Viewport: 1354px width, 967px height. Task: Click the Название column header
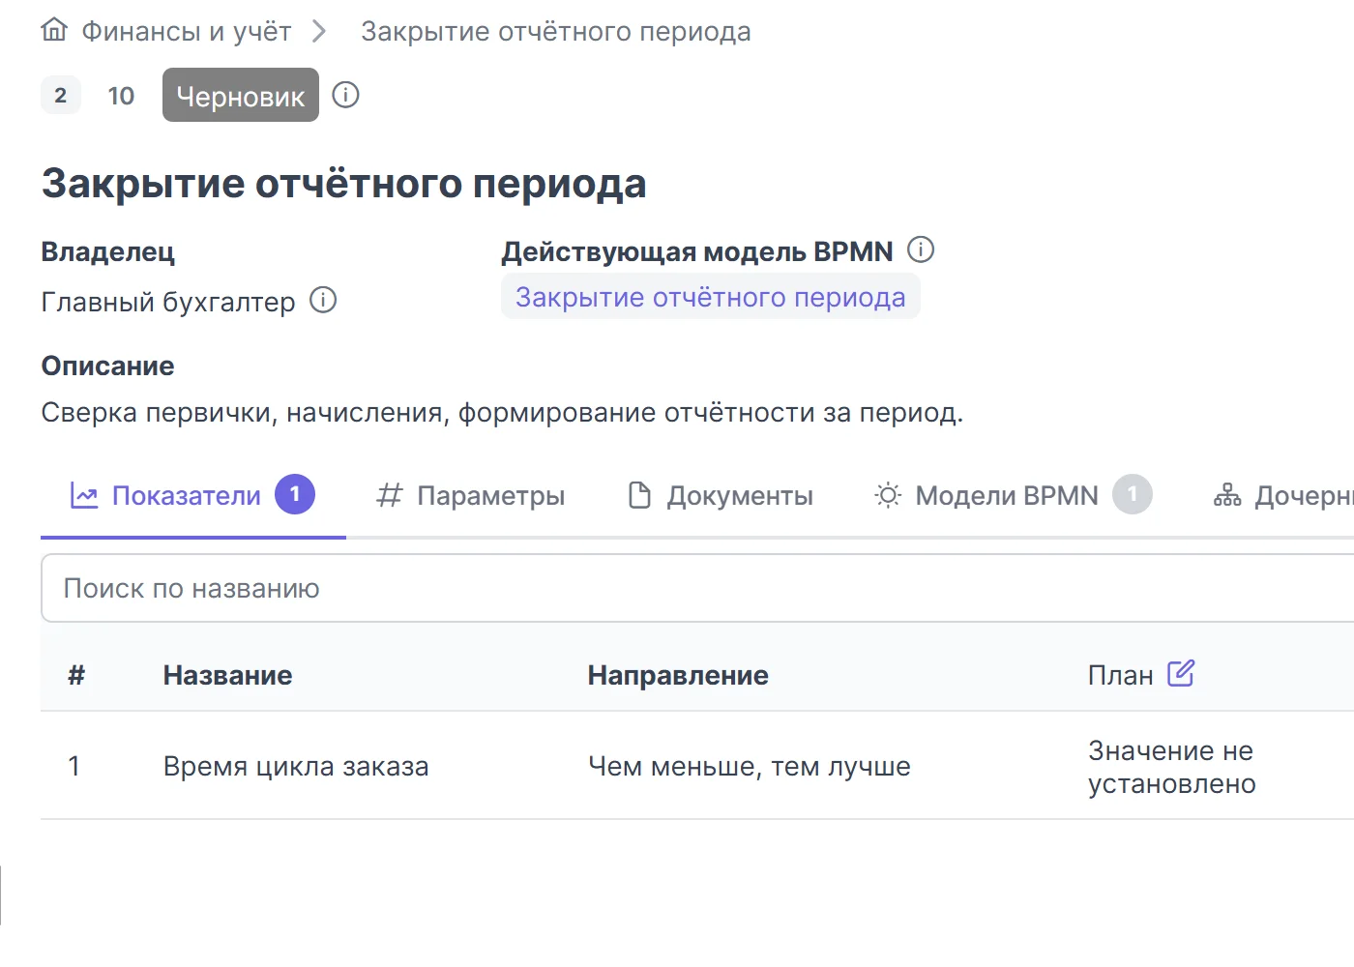tap(227, 675)
